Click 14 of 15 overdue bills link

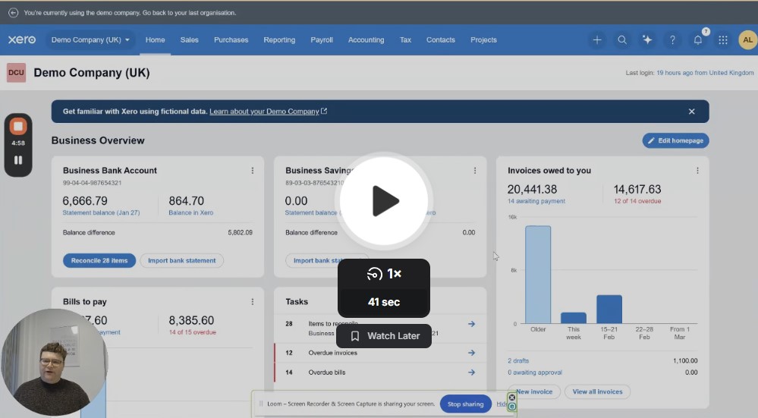(x=193, y=332)
